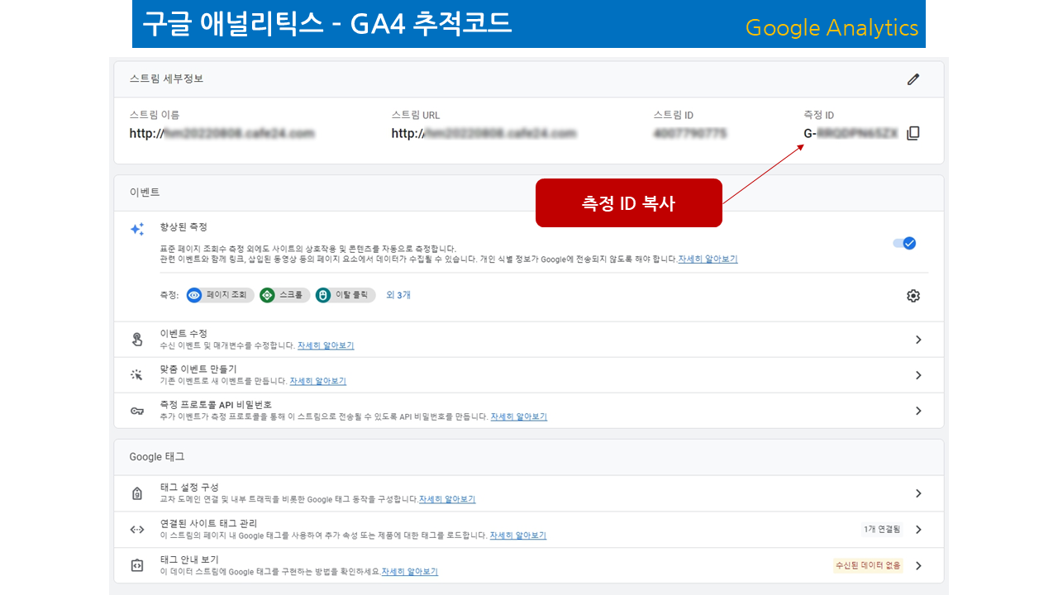Expand the 이벤트 수정 row chevron
The height and width of the screenshot is (595, 1058).
[917, 340]
